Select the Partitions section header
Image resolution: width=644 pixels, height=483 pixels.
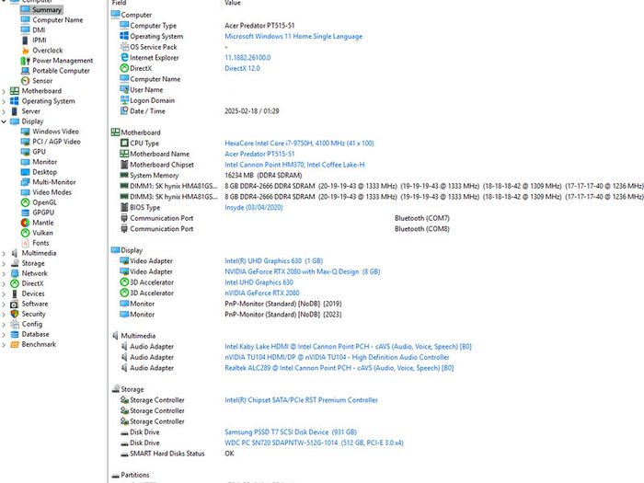(131, 475)
